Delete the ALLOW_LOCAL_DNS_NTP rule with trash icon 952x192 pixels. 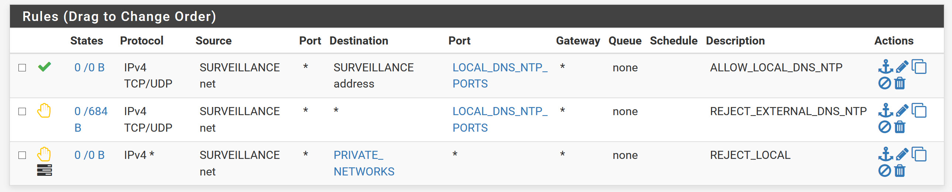pos(900,83)
